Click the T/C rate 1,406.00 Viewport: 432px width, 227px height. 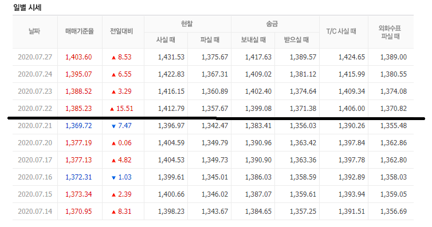tap(352, 109)
